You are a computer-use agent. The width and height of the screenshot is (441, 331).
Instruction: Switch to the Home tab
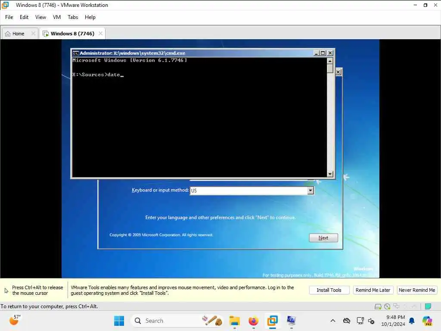[18, 34]
